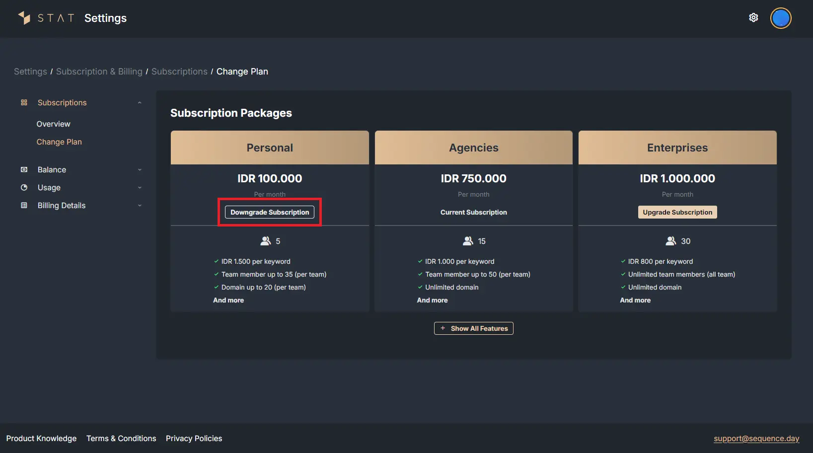Click Downgrade Subscription button
Screen dimensions: 813x453
tap(270, 212)
